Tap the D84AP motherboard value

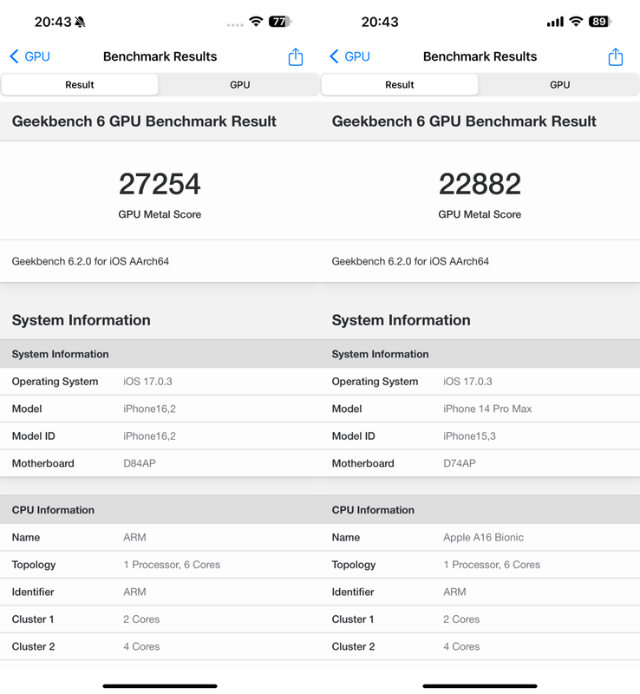[x=140, y=463]
